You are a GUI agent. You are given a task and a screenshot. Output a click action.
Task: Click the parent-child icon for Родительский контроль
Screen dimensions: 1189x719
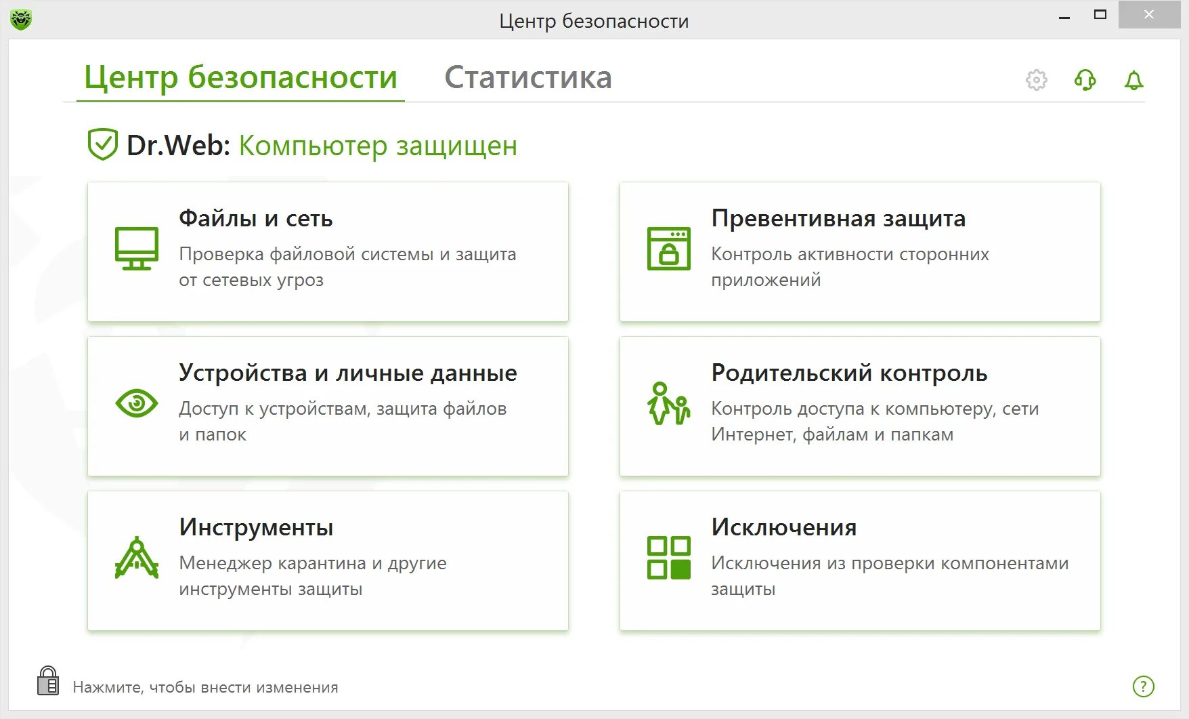pyautogui.click(x=669, y=403)
